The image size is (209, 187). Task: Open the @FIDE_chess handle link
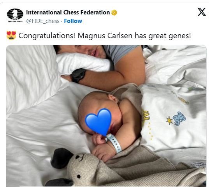tap(43, 21)
